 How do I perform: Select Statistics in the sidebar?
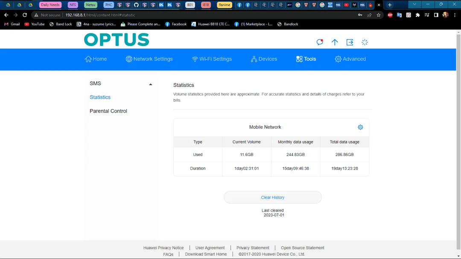tap(100, 97)
